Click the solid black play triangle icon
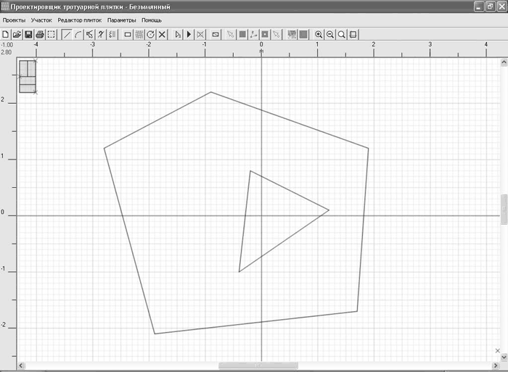The image size is (508, 372). point(189,34)
